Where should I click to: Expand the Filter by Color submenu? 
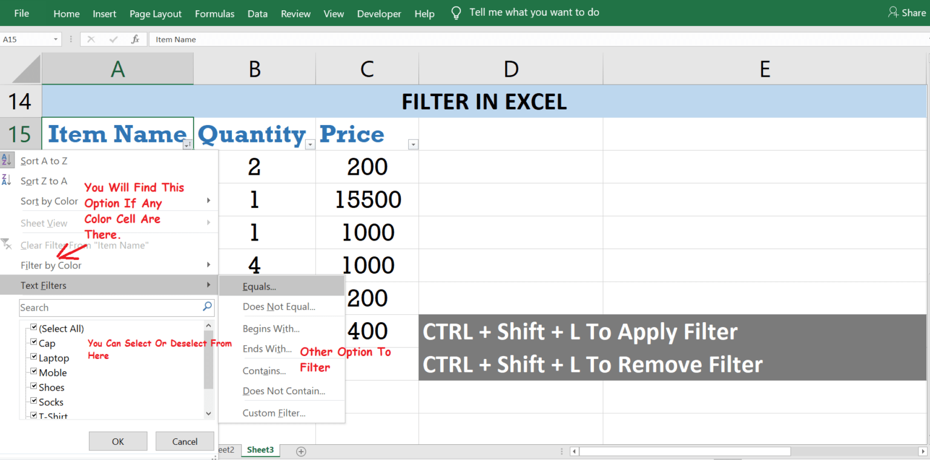coord(51,265)
